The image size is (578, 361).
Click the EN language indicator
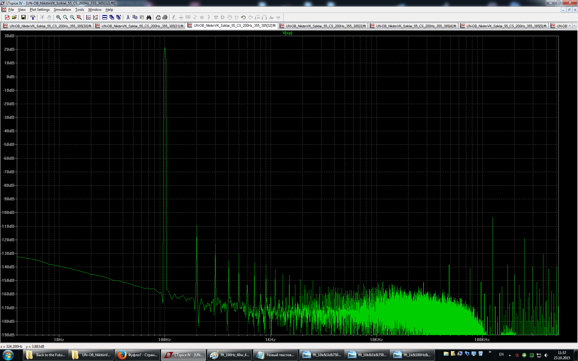click(501, 354)
